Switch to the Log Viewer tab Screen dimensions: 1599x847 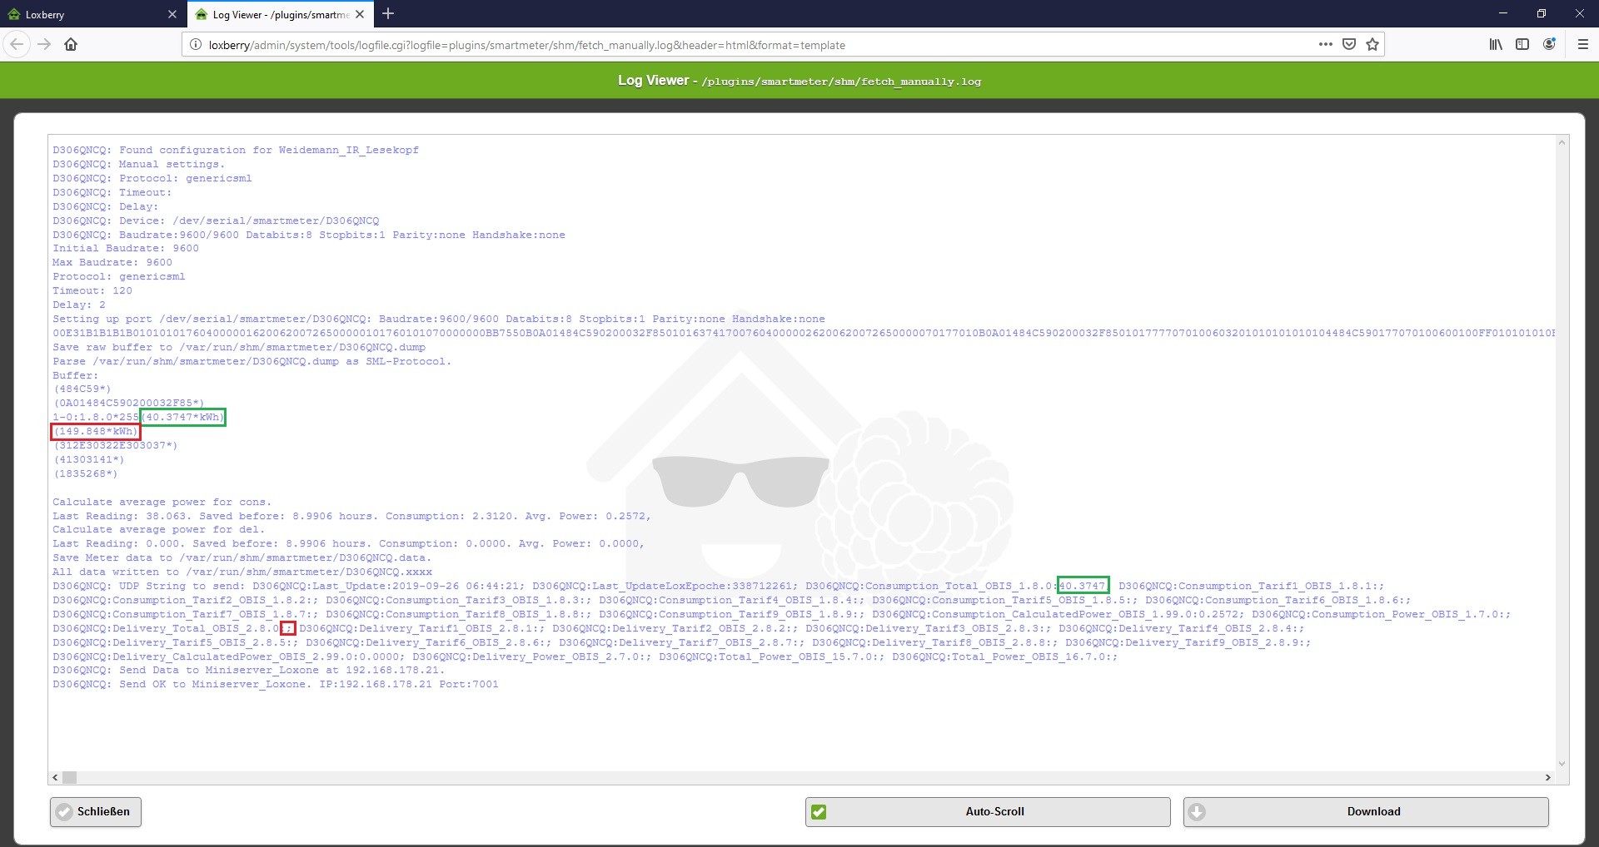(280, 14)
